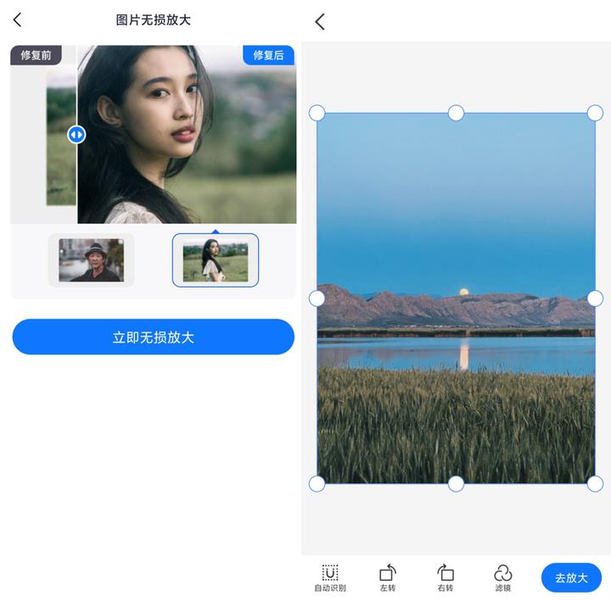Choose the old man sample thumbnail
611x601 pixels.
click(91, 260)
